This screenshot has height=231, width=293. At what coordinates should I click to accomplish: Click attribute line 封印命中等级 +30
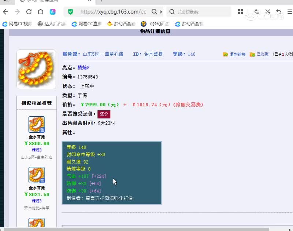(x=86, y=154)
